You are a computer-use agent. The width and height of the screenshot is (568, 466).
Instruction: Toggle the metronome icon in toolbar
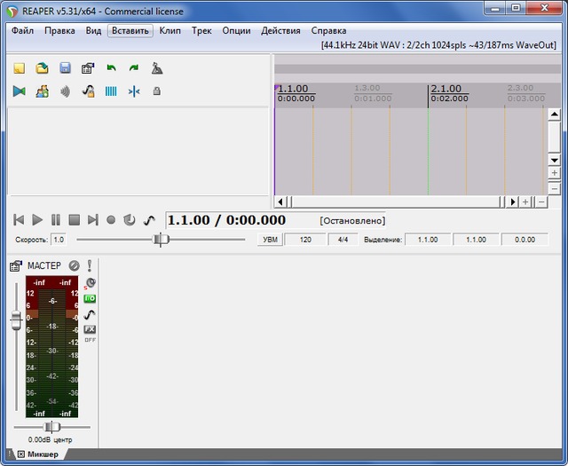[157, 67]
